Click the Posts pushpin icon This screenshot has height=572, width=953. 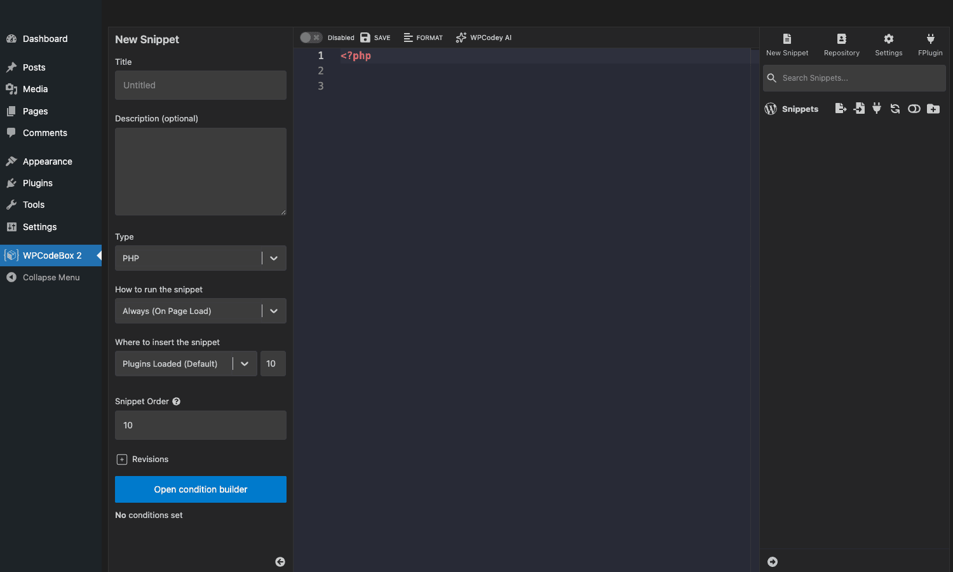(11, 67)
